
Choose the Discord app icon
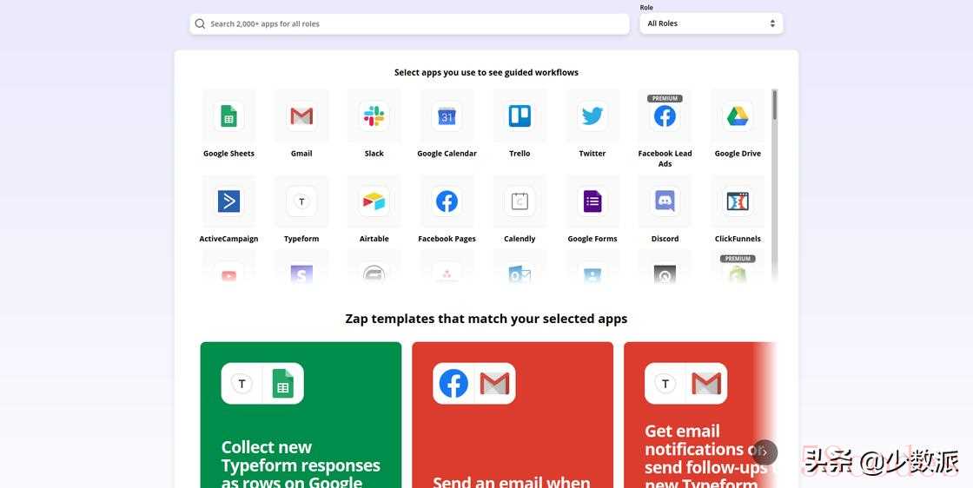click(665, 201)
